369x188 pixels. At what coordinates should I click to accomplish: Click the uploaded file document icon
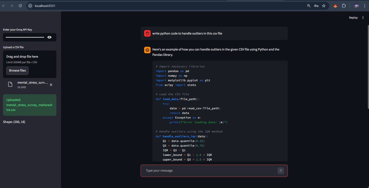(x=10, y=84)
